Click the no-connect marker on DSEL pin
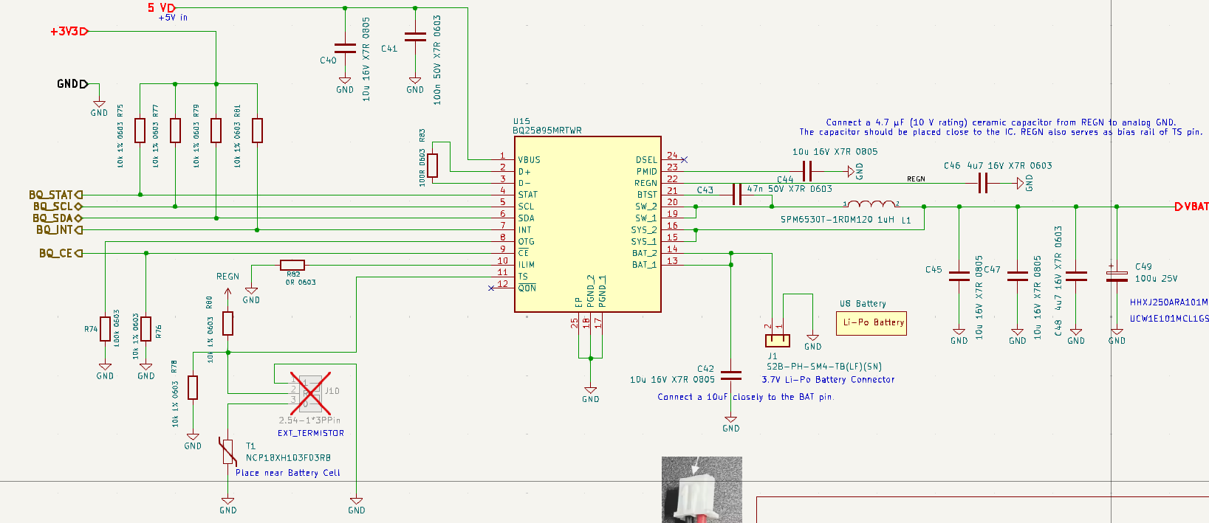The height and width of the screenshot is (523, 1209). tap(684, 159)
